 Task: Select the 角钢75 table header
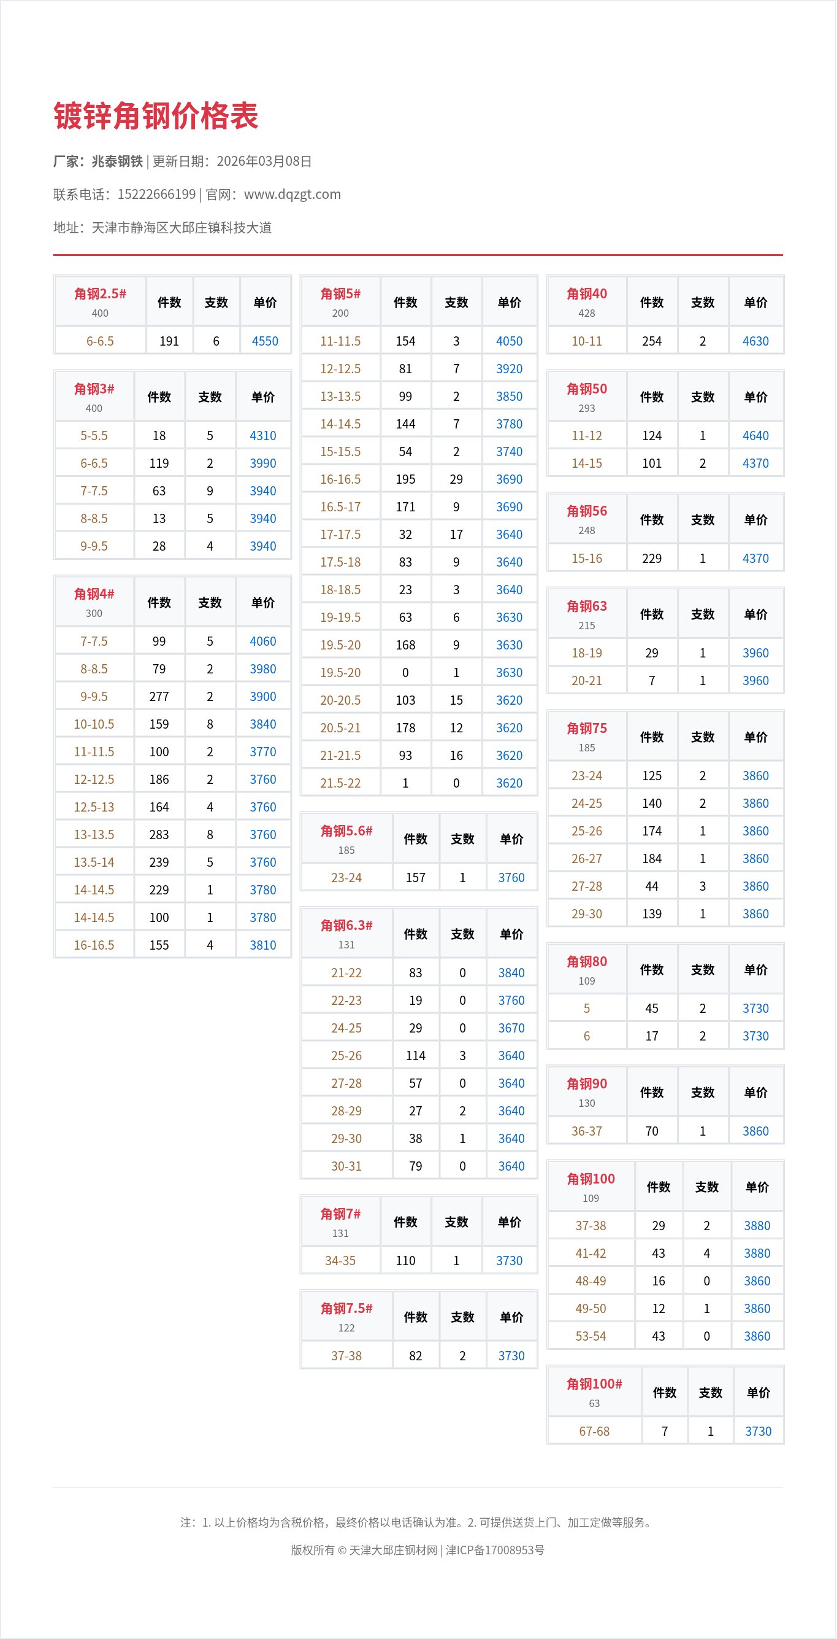[587, 737]
